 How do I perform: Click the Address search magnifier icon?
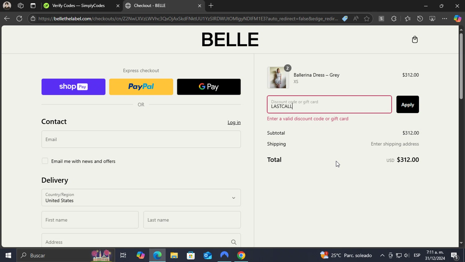(234, 242)
